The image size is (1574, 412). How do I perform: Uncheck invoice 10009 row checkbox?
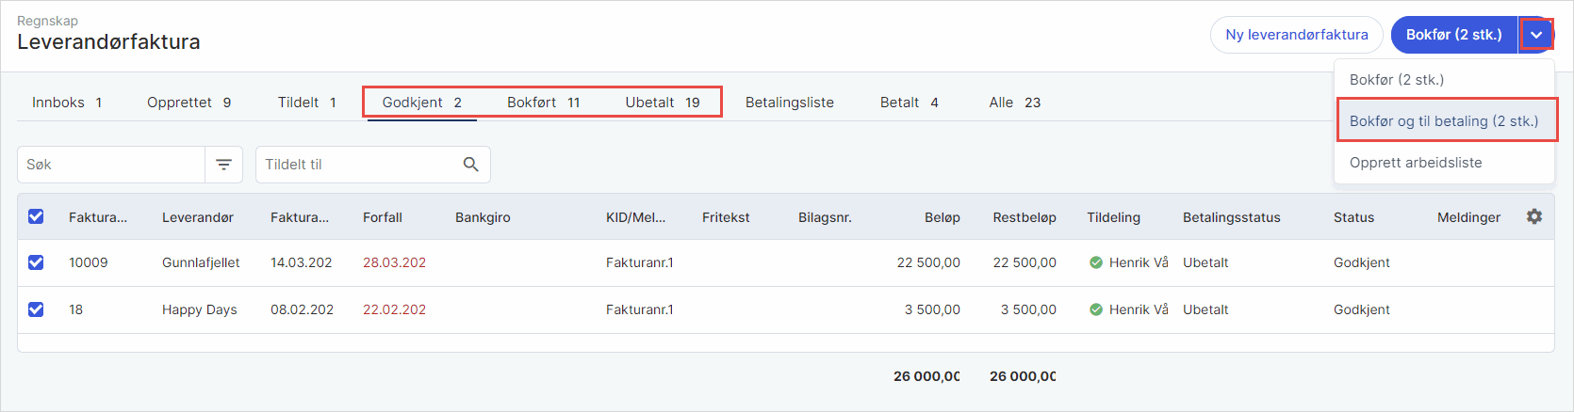tap(36, 262)
